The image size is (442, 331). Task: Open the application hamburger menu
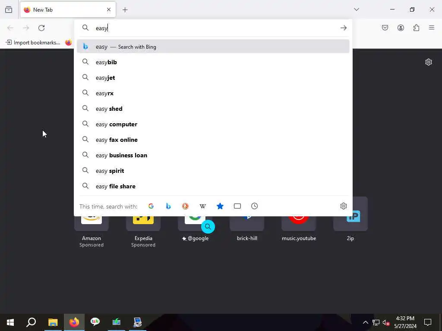tap(432, 28)
